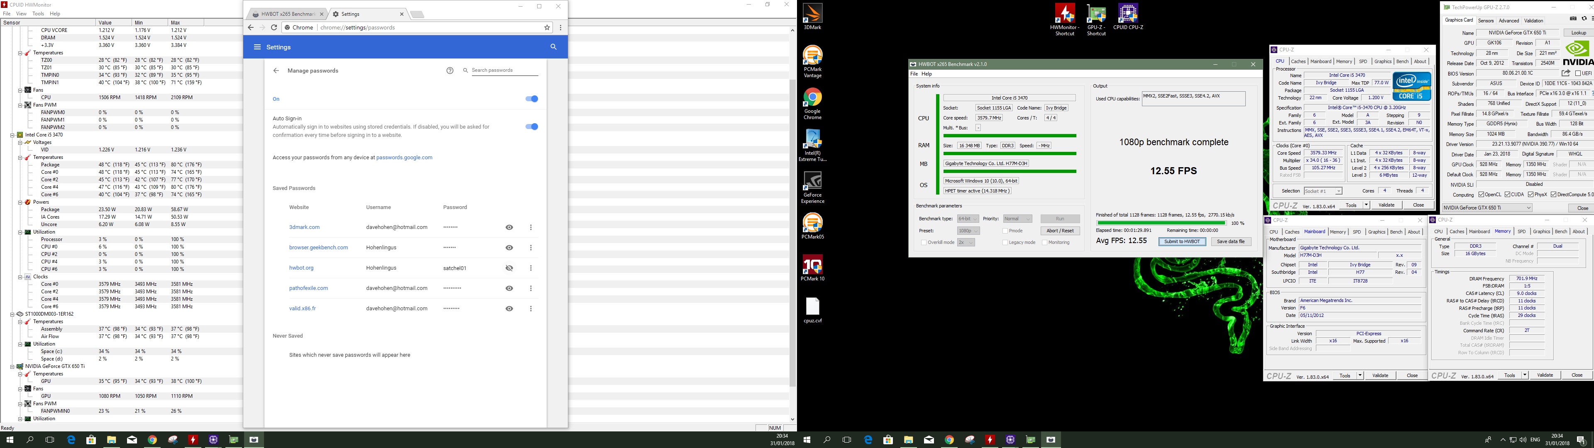Show password for pathofexile.com

[x=509, y=288]
